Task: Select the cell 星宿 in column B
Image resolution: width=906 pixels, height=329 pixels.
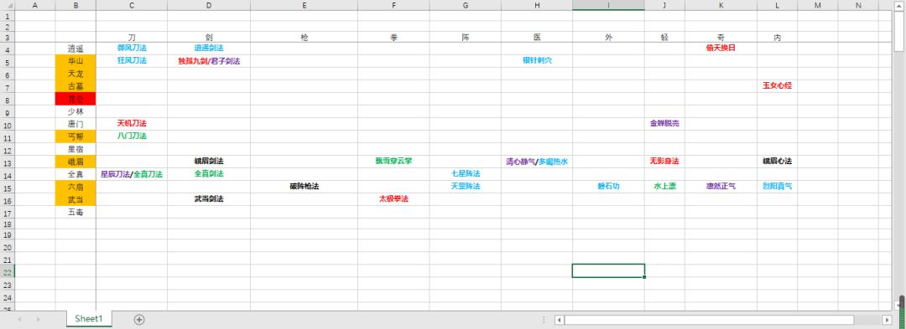Action: (75, 149)
